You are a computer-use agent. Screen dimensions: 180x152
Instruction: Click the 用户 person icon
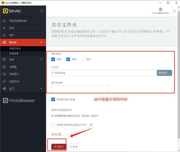coord(4,35)
